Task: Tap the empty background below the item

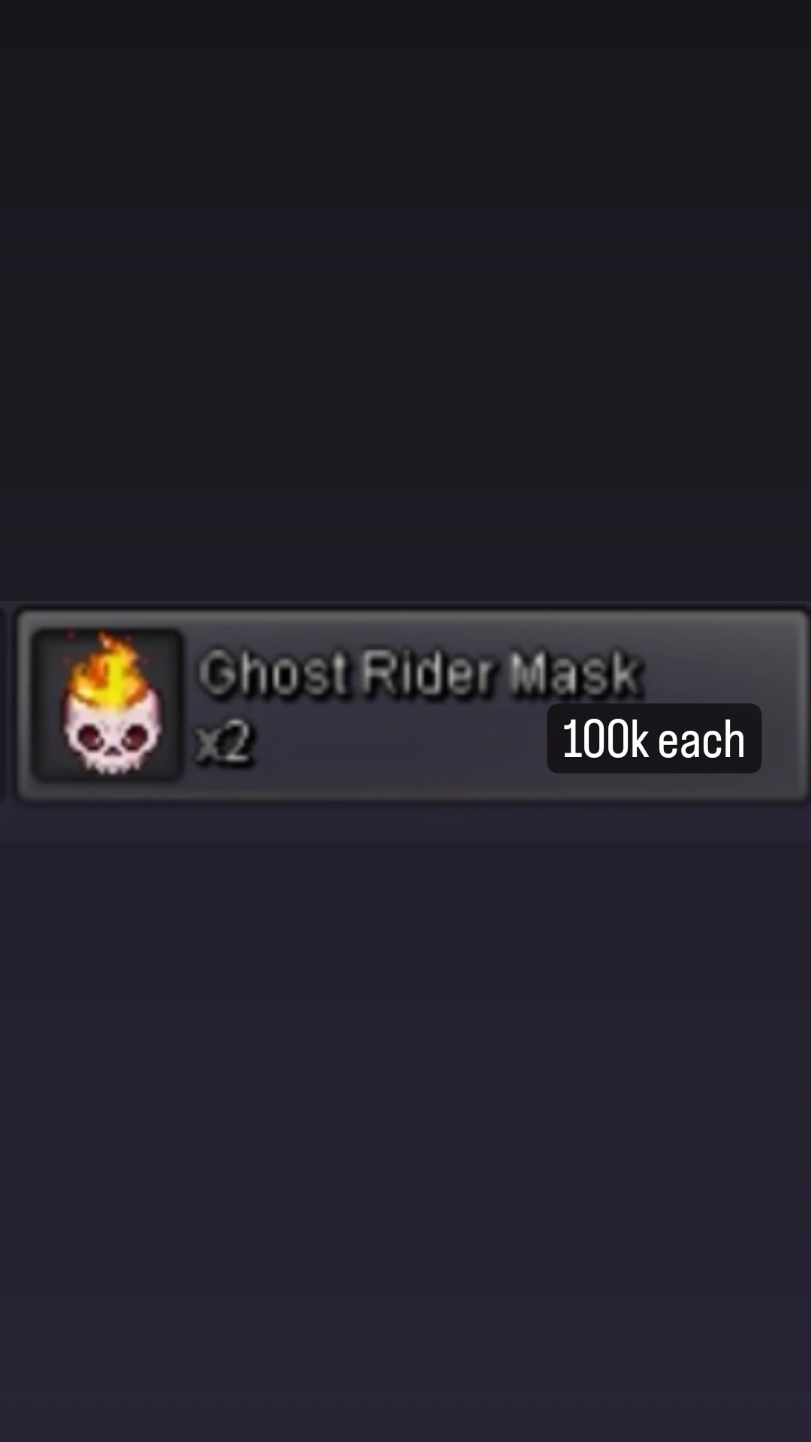Action: coord(405,1119)
